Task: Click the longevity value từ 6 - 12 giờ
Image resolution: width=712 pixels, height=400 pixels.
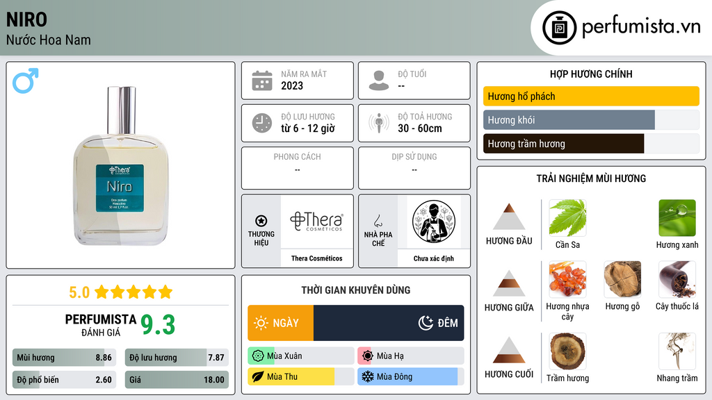Action: click(308, 128)
